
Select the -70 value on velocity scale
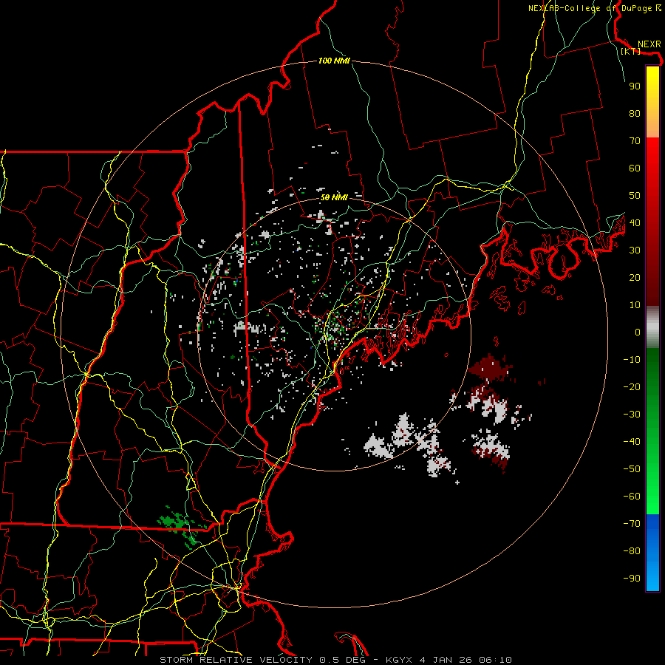[x=632, y=524]
